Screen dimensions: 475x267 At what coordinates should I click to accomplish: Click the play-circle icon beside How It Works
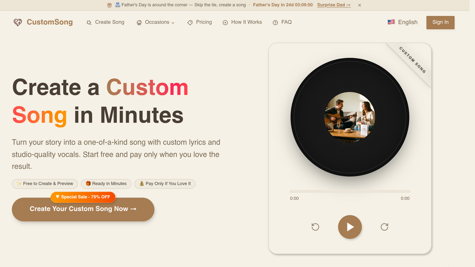click(225, 23)
